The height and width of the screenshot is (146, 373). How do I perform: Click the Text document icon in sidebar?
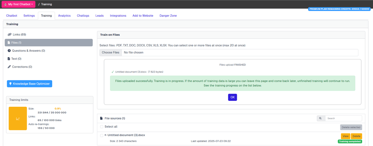point(9,58)
